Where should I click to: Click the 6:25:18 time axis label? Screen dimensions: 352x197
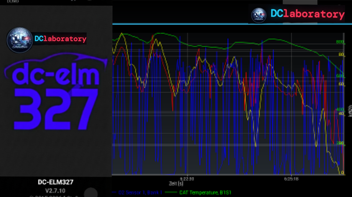click(291, 179)
